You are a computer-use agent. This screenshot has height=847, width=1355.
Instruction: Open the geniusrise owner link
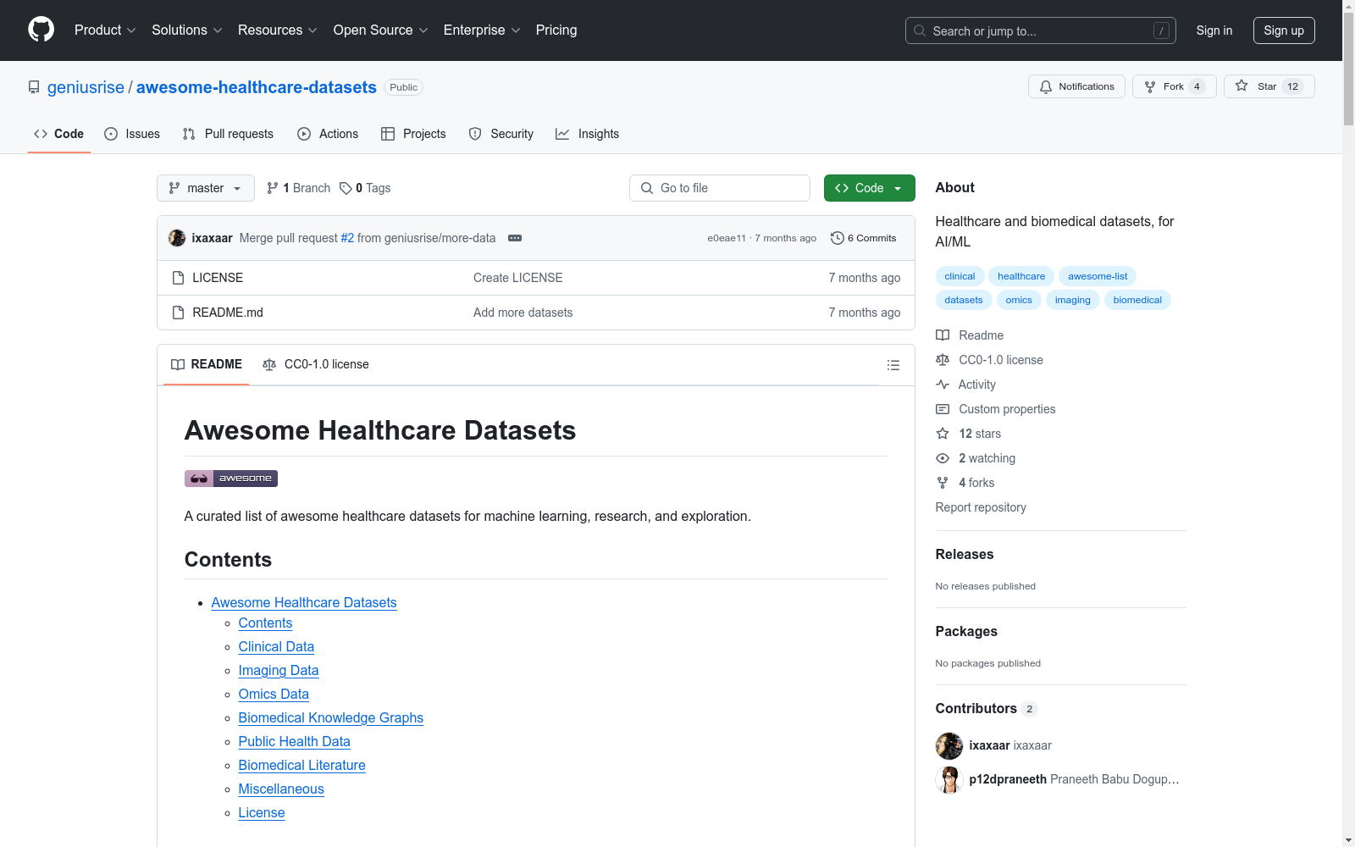[86, 87]
